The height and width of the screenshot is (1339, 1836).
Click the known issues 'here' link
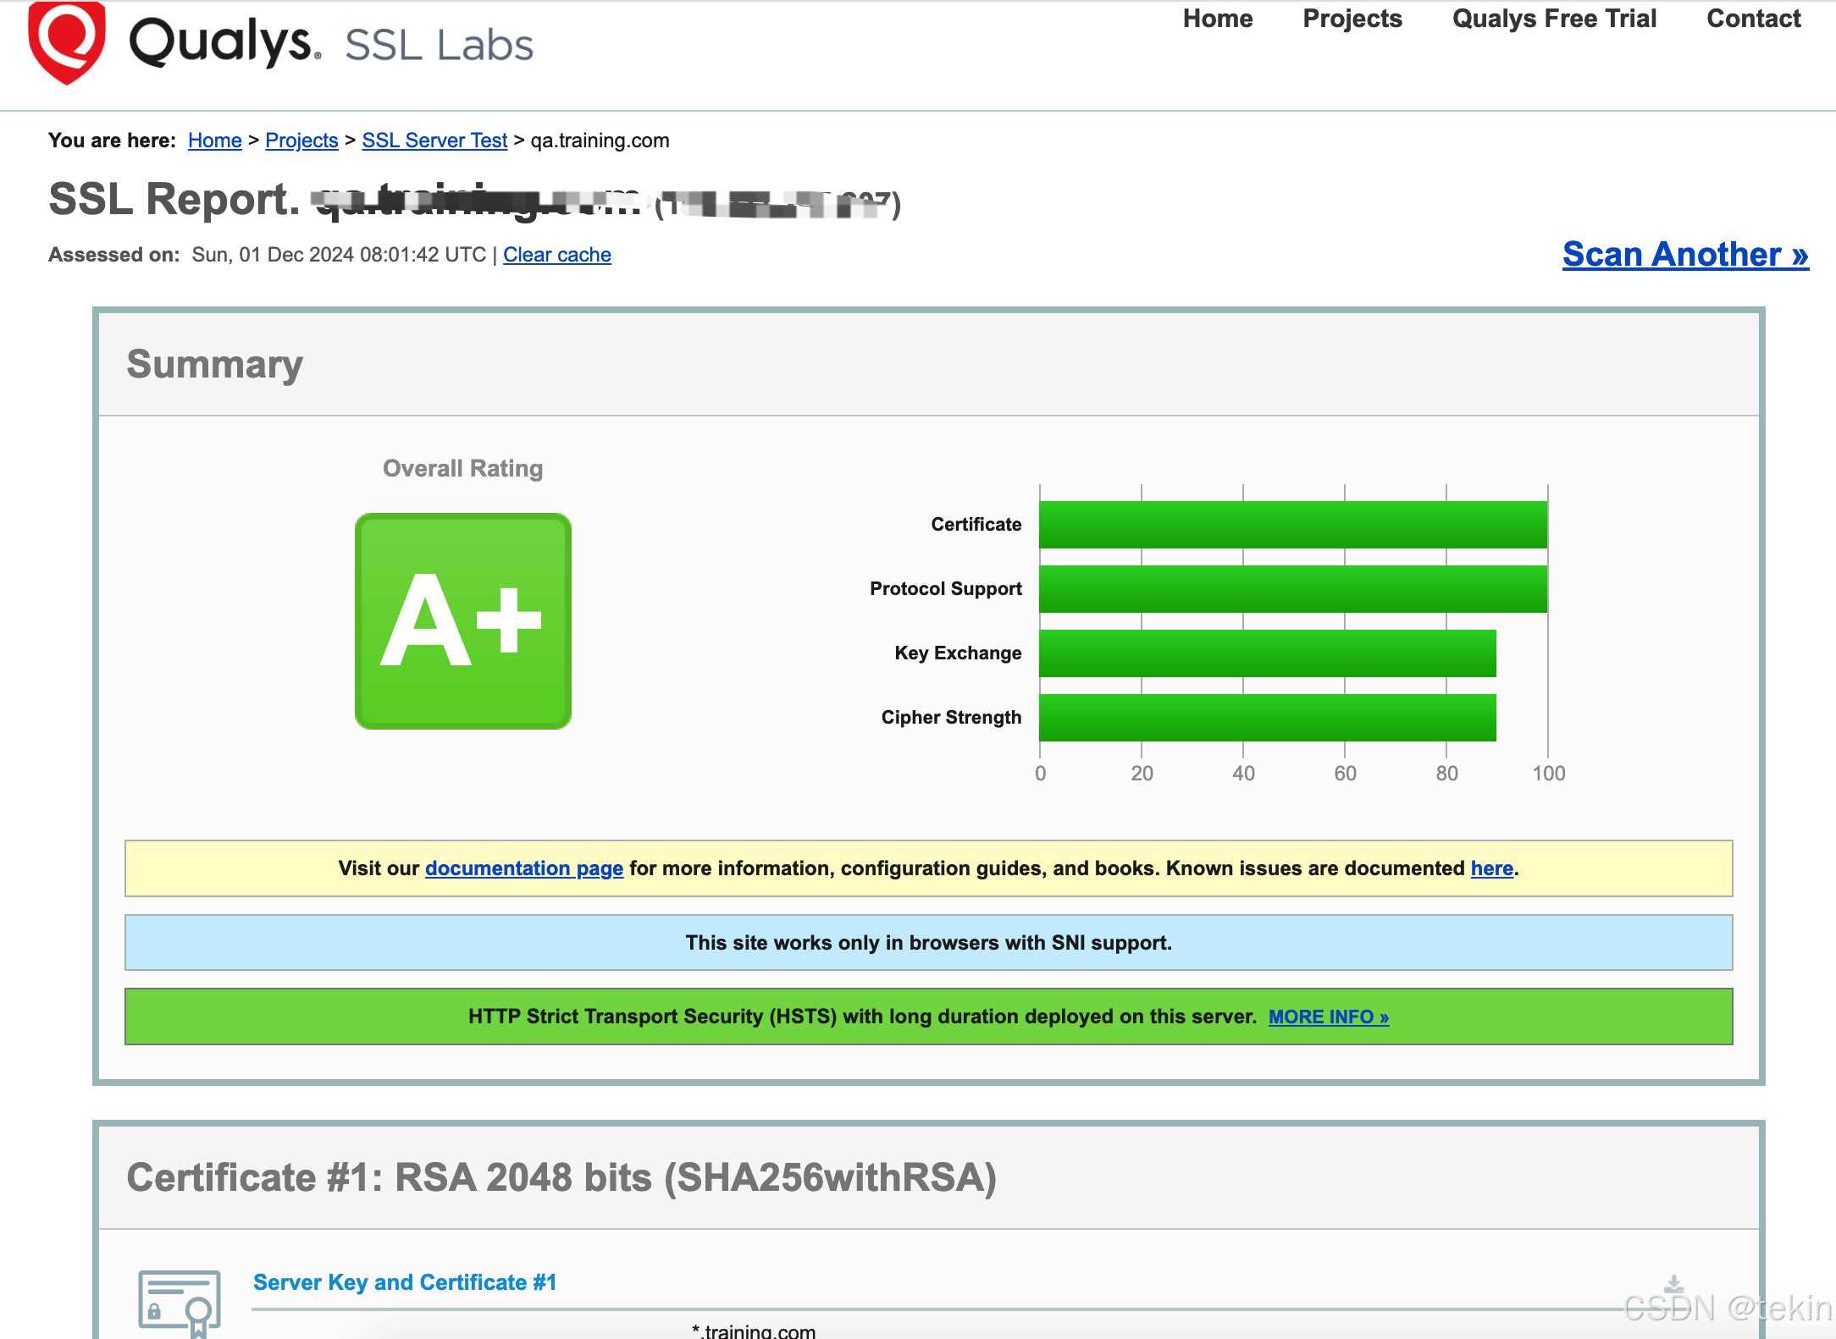coord(1492,868)
